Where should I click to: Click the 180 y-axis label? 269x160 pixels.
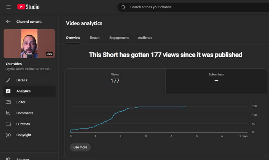254,106
